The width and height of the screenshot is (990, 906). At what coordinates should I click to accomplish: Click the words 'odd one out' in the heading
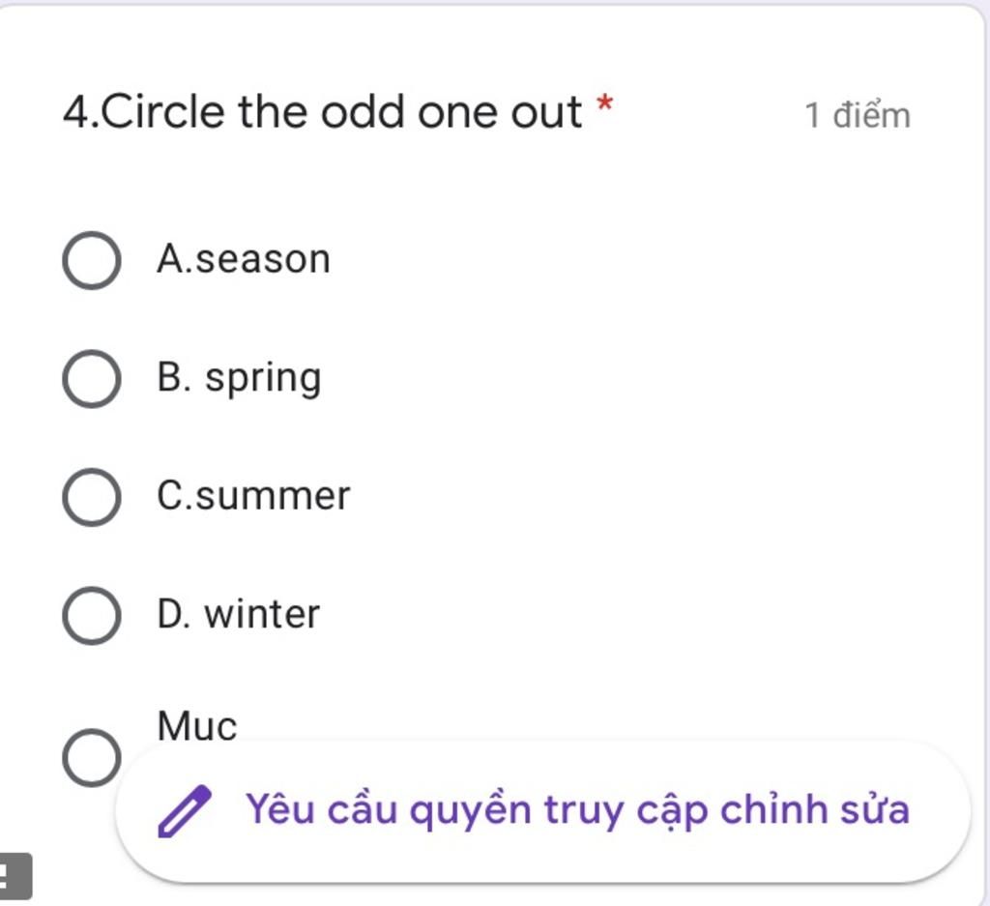(451, 112)
